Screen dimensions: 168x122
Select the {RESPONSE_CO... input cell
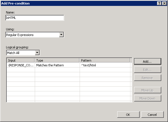[x=21, y=65]
